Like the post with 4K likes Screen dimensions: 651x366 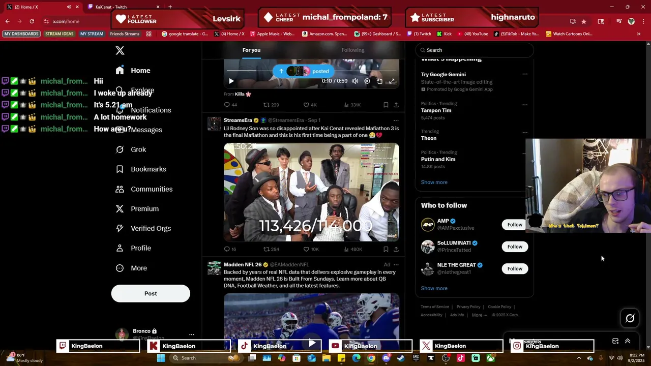(310, 105)
